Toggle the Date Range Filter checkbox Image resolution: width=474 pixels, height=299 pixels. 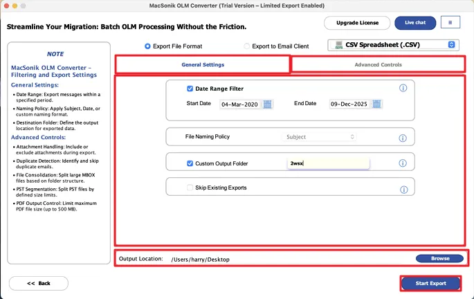pyautogui.click(x=190, y=89)
